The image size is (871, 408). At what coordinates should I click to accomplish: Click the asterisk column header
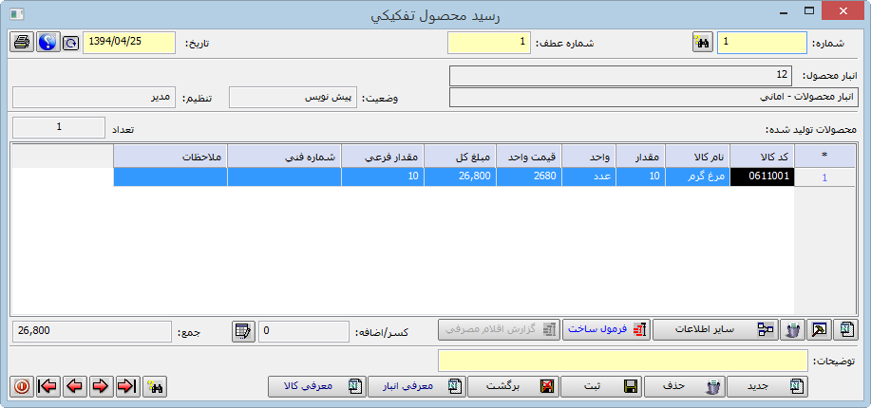(824, 158)
